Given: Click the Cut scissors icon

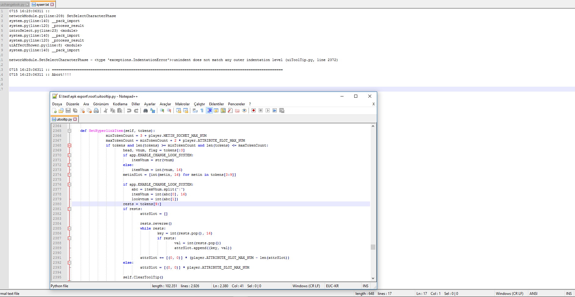Looking at the screenshot, I should 106,110.
